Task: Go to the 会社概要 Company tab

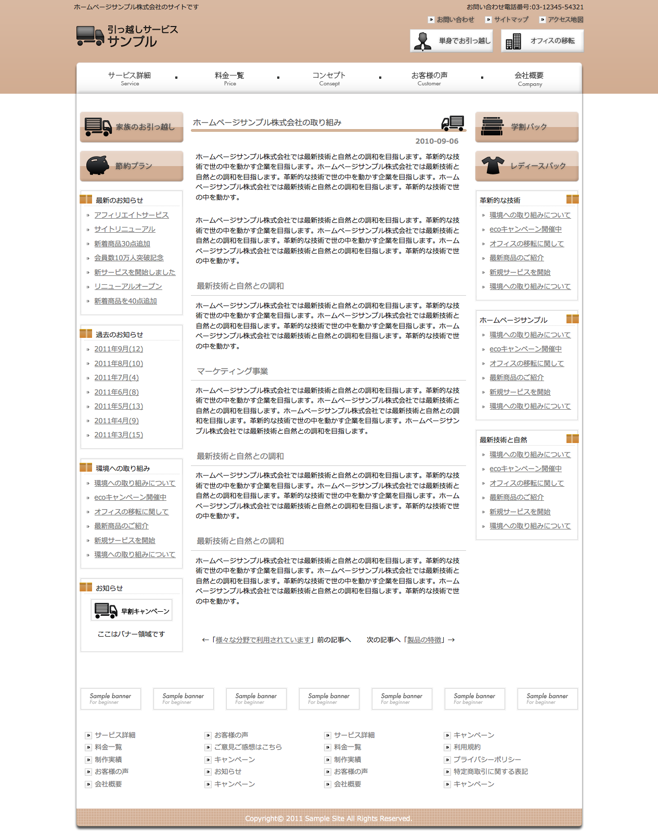Action: click(x=530, y=79)
